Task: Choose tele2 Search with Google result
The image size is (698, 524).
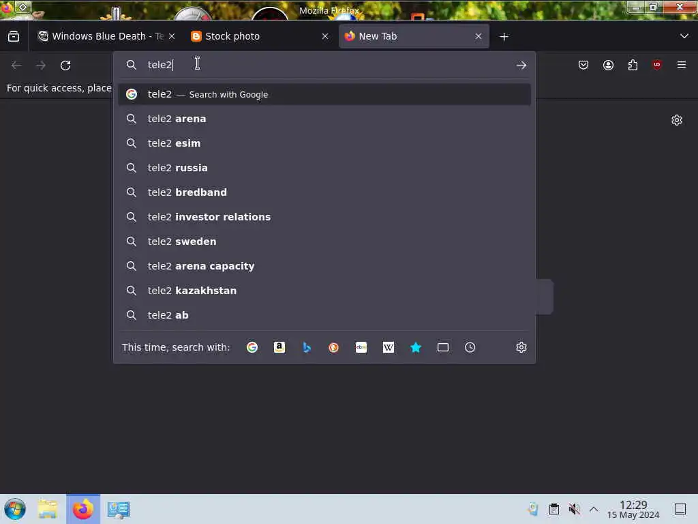Action: [x=324, y=94]
